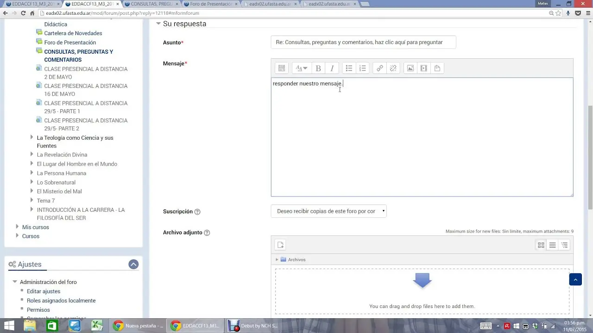
Task: Insert an unordered bullet list
Action: (349, 68)
